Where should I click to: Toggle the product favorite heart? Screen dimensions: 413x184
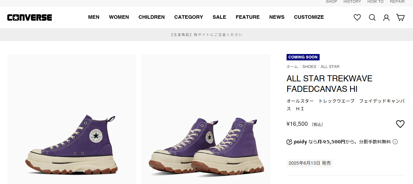coord(400,124)
